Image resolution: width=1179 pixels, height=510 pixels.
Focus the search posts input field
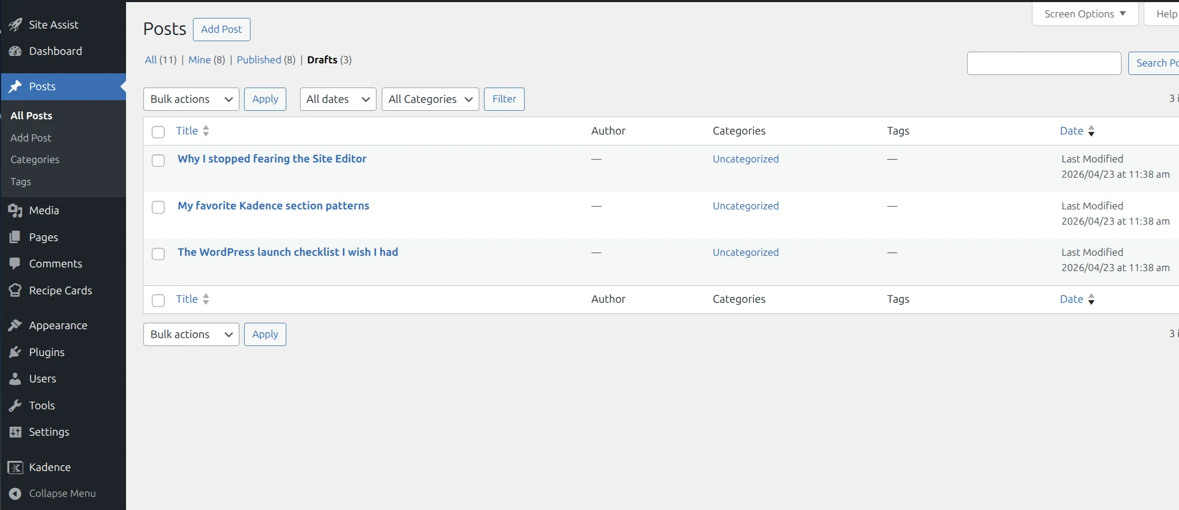point(1043,63)
